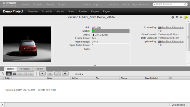Switch to detailed list view mode

pos(14,74)
